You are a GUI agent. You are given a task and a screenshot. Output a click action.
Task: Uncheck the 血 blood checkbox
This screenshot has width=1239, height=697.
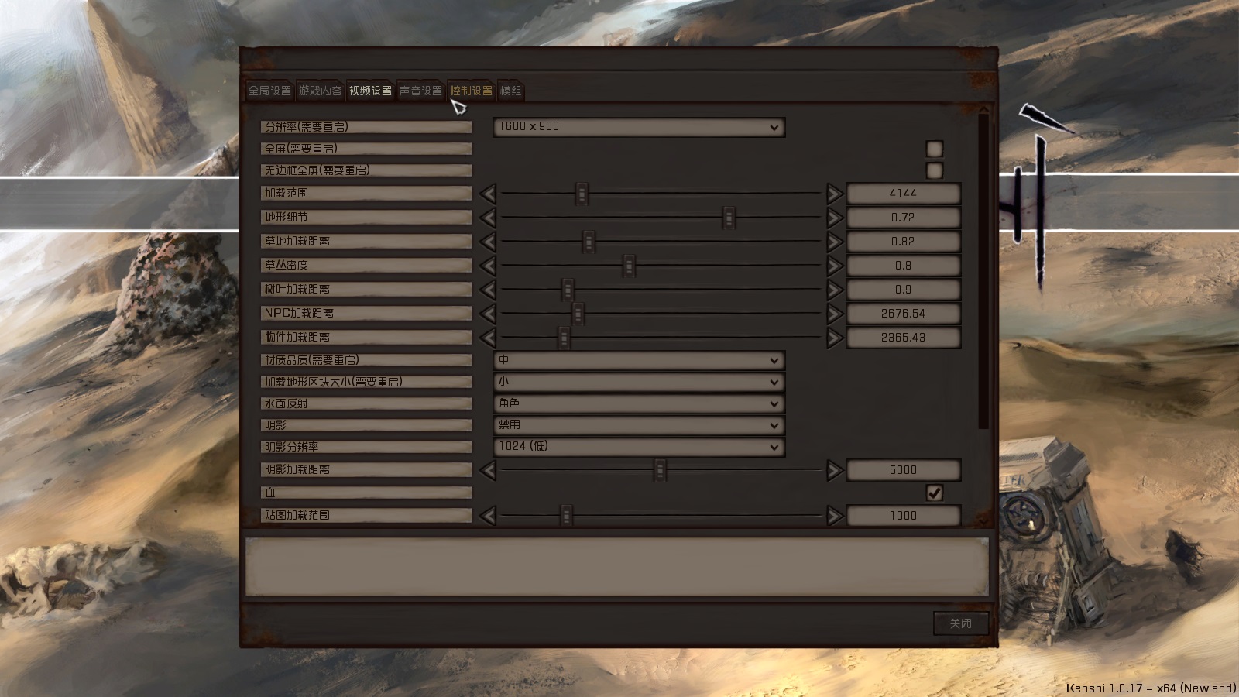tap(935, 493)
